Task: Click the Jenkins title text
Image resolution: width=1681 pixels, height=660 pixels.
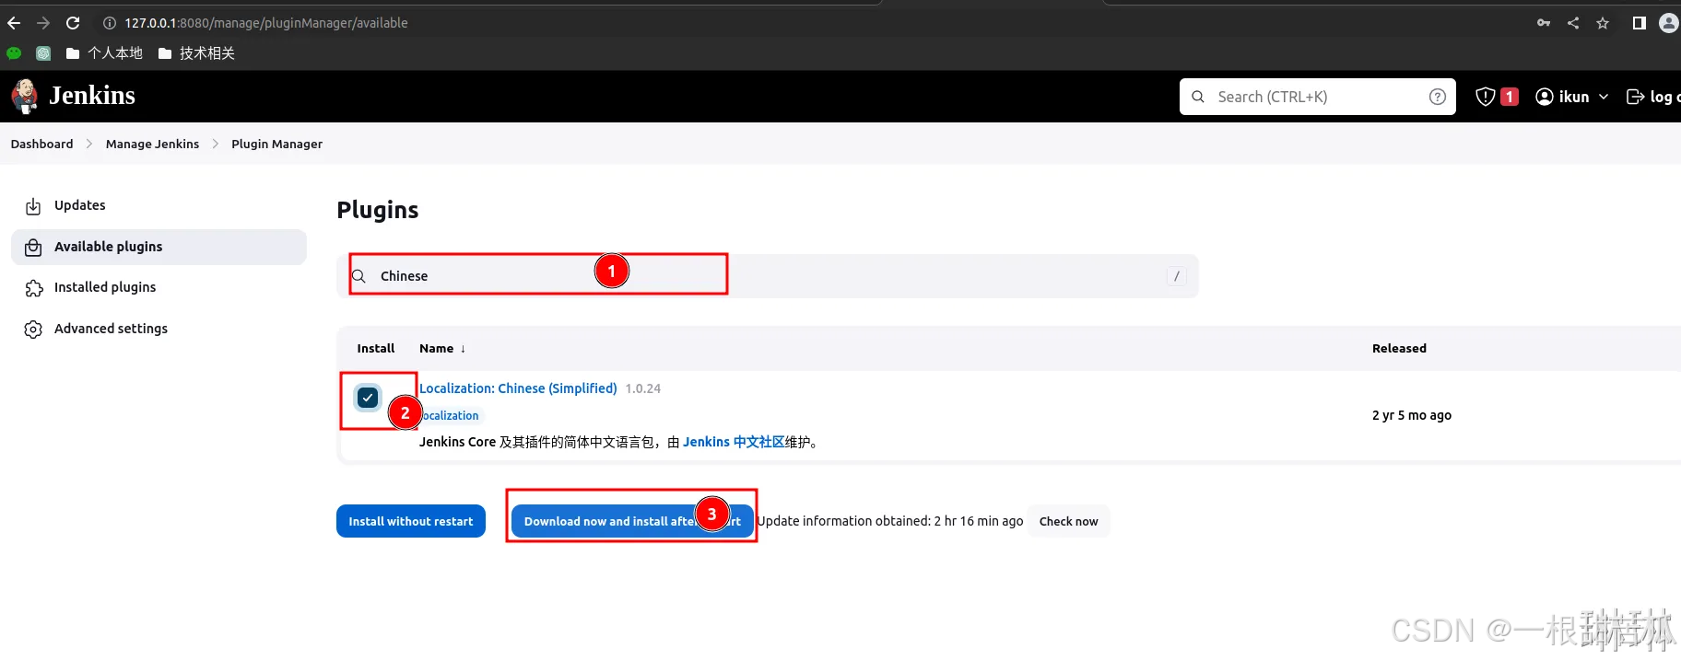Action: click(x=92, y=96)
